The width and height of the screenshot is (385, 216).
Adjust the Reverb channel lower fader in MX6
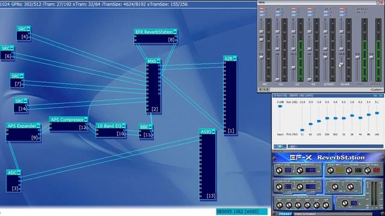tap(341, 65)
